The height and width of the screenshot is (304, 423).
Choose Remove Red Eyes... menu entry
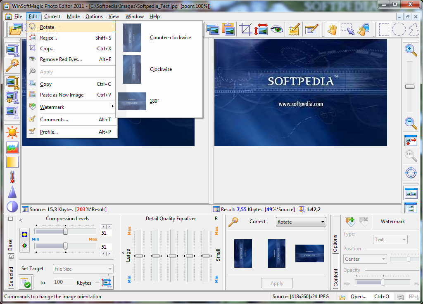pyautogui.click(x=72, y=59)
